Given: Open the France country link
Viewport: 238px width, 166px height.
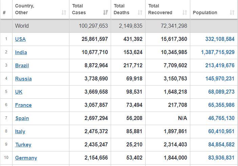Looking at the screenshot, I should (x=23, y=105).
